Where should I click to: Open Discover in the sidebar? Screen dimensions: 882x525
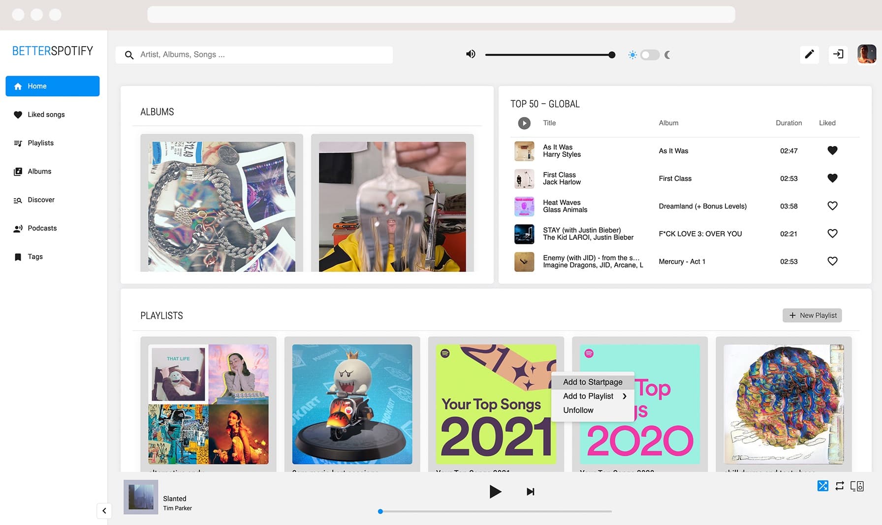(41, 200)
